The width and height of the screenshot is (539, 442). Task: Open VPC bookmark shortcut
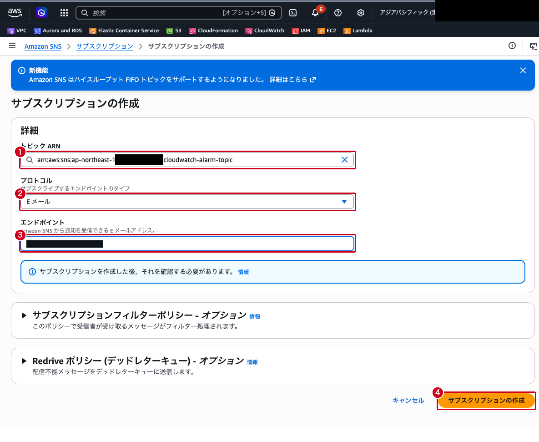17,30
